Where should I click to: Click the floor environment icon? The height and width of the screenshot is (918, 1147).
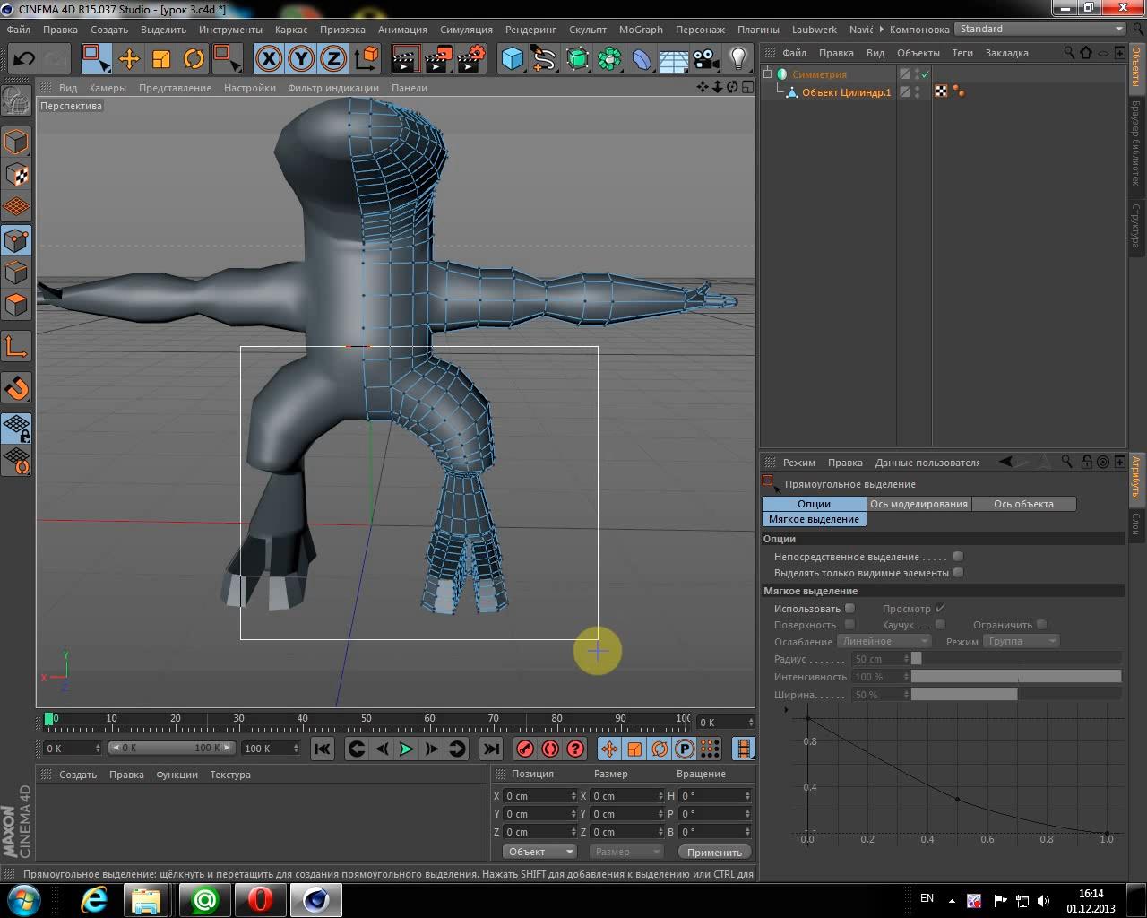coord(674,59)
